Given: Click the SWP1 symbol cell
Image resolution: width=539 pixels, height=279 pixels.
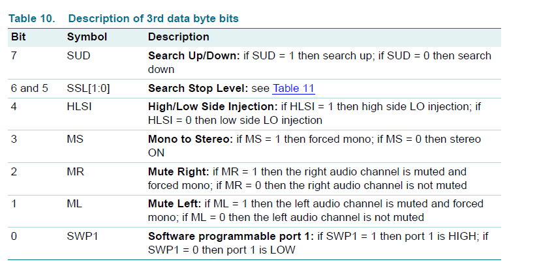Looking at the screenshot, I should [82, 237].
